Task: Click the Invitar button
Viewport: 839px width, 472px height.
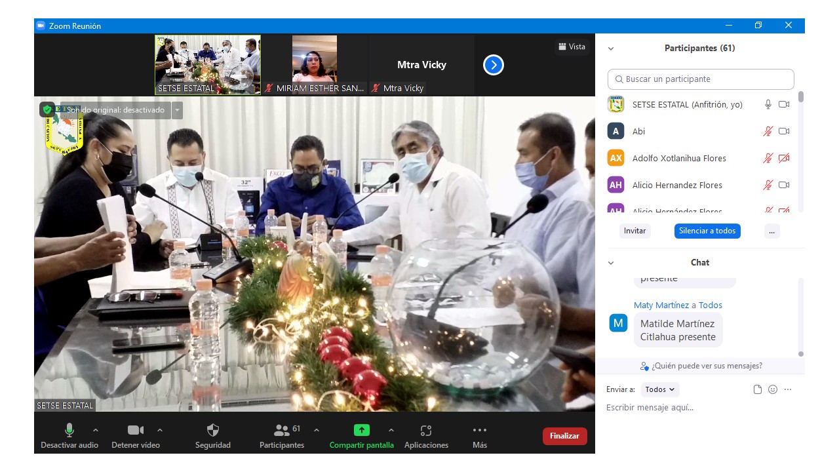Action: [634, 231]
